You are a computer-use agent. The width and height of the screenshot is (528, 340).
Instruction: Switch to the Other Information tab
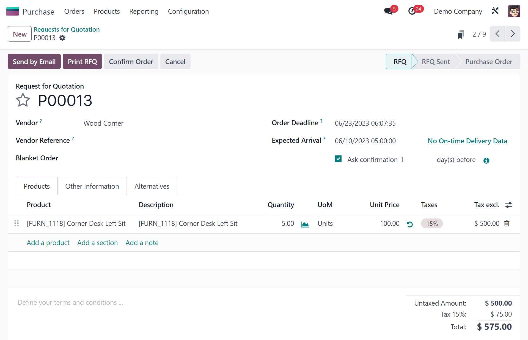pos(92,186)
